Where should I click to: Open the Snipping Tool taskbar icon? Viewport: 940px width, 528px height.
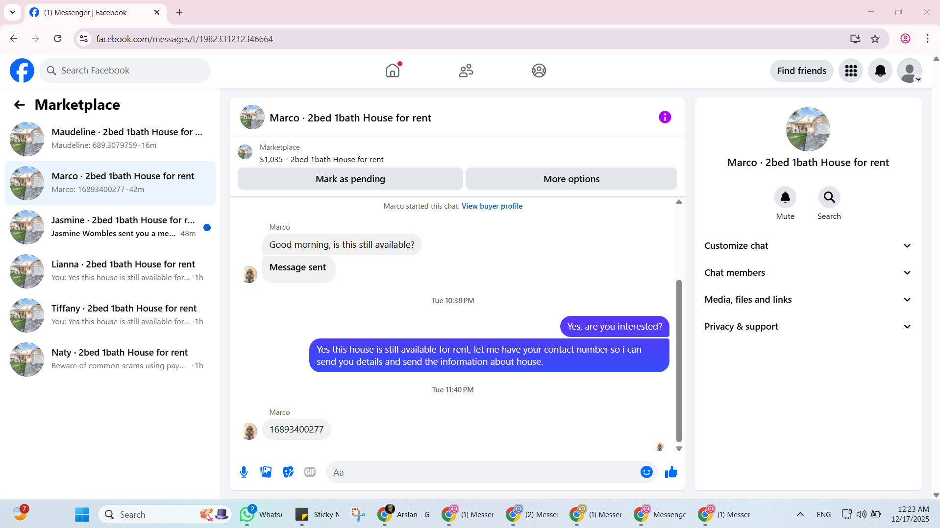click(358, 514)
